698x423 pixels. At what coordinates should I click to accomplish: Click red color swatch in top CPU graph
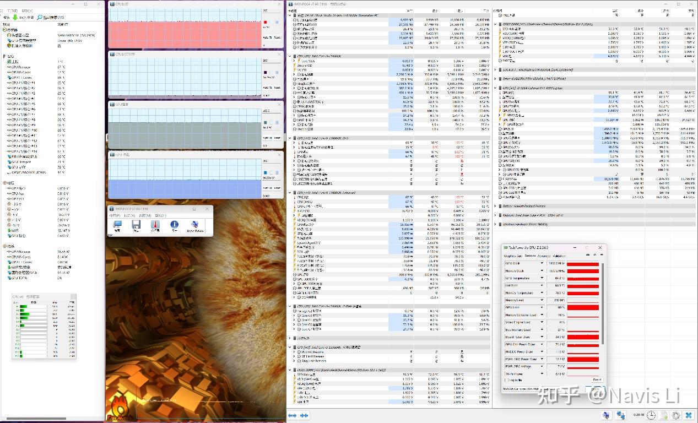[x=266, y=23]
